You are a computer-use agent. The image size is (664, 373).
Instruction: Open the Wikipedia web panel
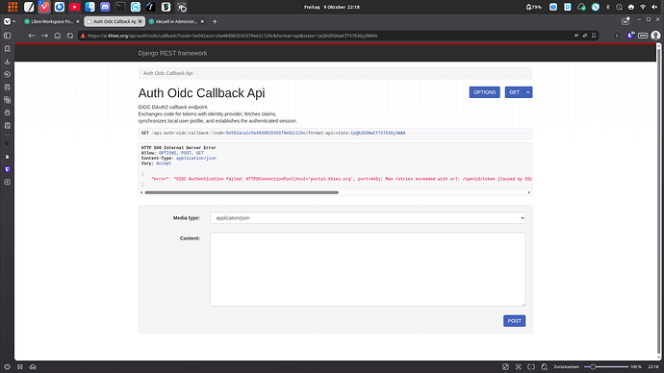(x=7, y=144)
